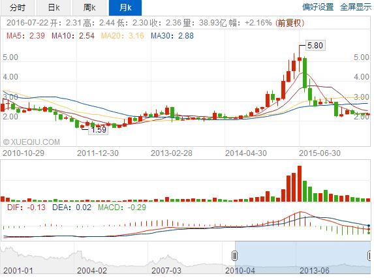Click the 5.80 peak price label
The width and height of the screenshot is (374, 278).
tap(315, 45)
